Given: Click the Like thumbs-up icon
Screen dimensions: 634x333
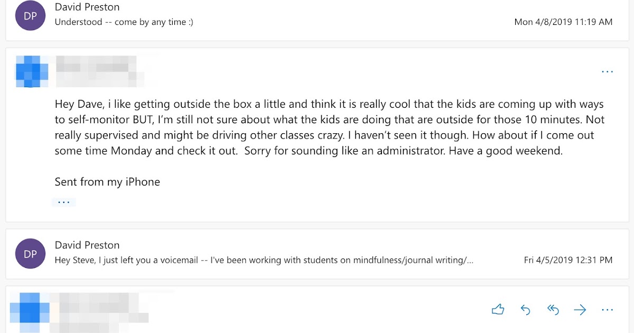Looking at the screenshot, I should 498,310.
